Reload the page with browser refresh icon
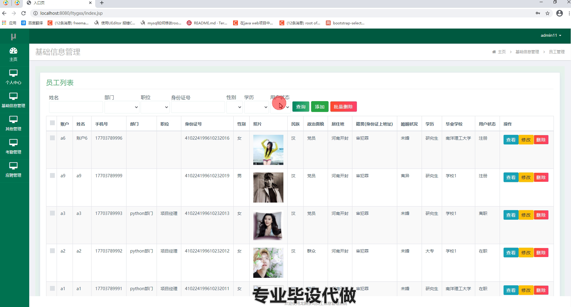The height and width of the screenshot is (307, 571). [x=23, y=13]
